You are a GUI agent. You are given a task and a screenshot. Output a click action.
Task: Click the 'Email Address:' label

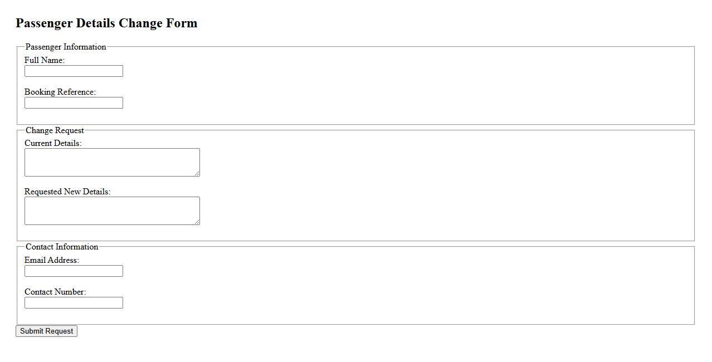tap(52, 260)
